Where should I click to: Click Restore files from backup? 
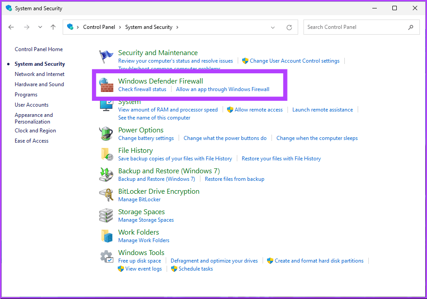(235, 179)
